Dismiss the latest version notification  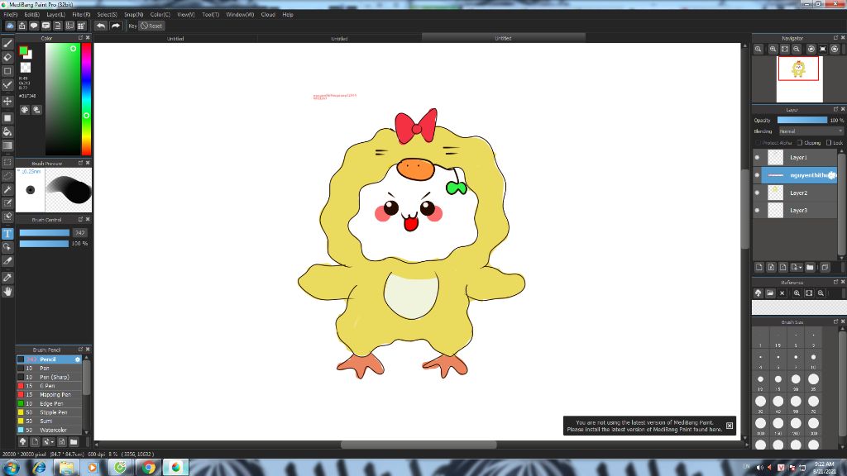click(730, 426)
